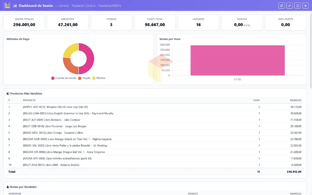312x195 pixels.
Task: Click income value 17.838,00
Action: [296, 158]
